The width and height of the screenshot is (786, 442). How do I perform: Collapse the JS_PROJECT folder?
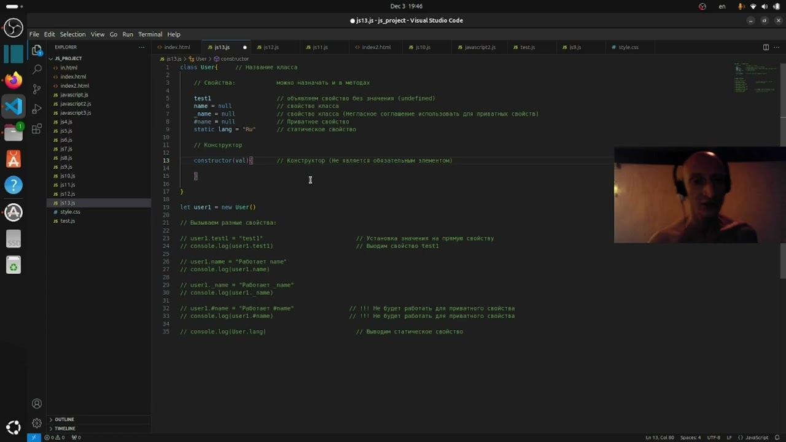click(x=98, y=58)
